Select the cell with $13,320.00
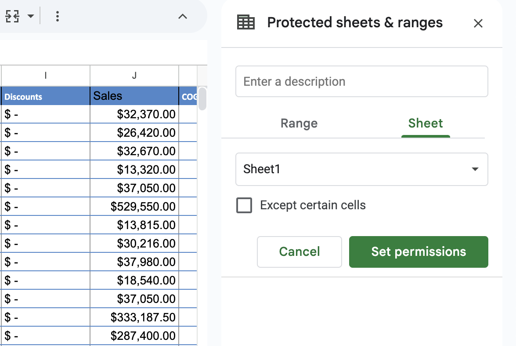 [134, 170]
